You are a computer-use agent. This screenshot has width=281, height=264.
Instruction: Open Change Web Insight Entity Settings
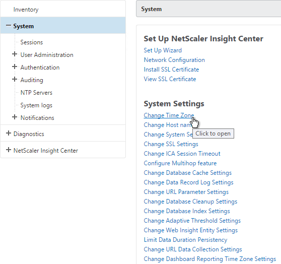tap(191, 230)
